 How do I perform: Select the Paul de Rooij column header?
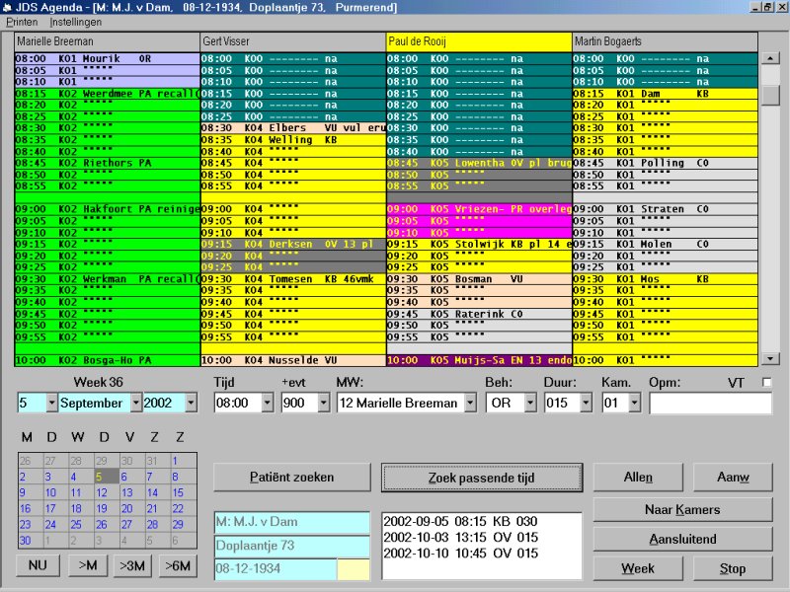coord(479,41)
